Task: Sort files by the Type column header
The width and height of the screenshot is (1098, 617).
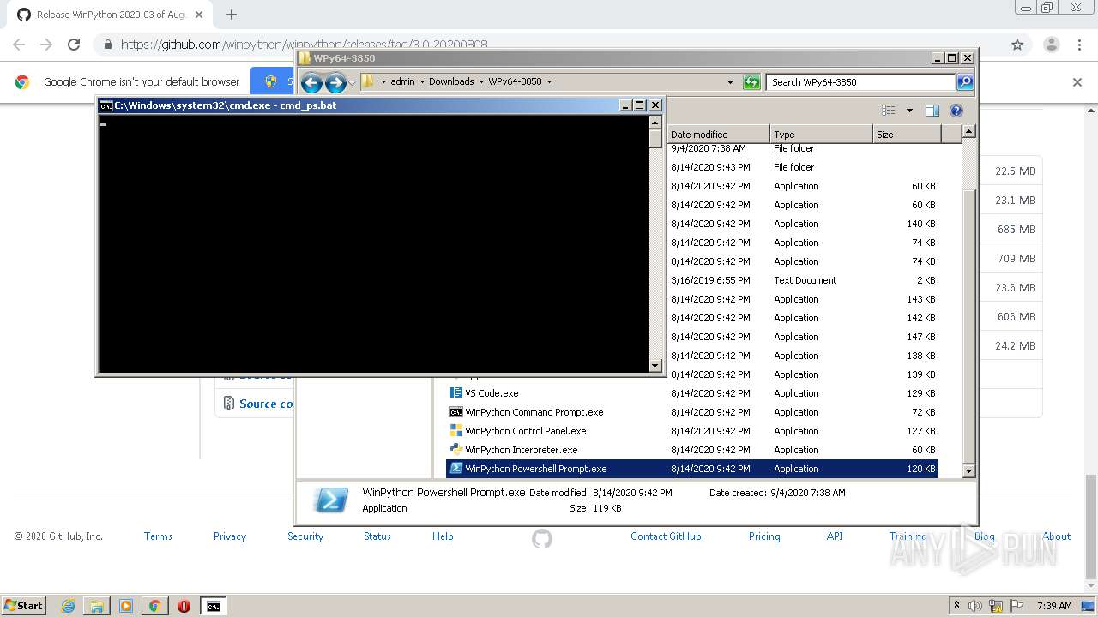Action: (x=821, y=135)
